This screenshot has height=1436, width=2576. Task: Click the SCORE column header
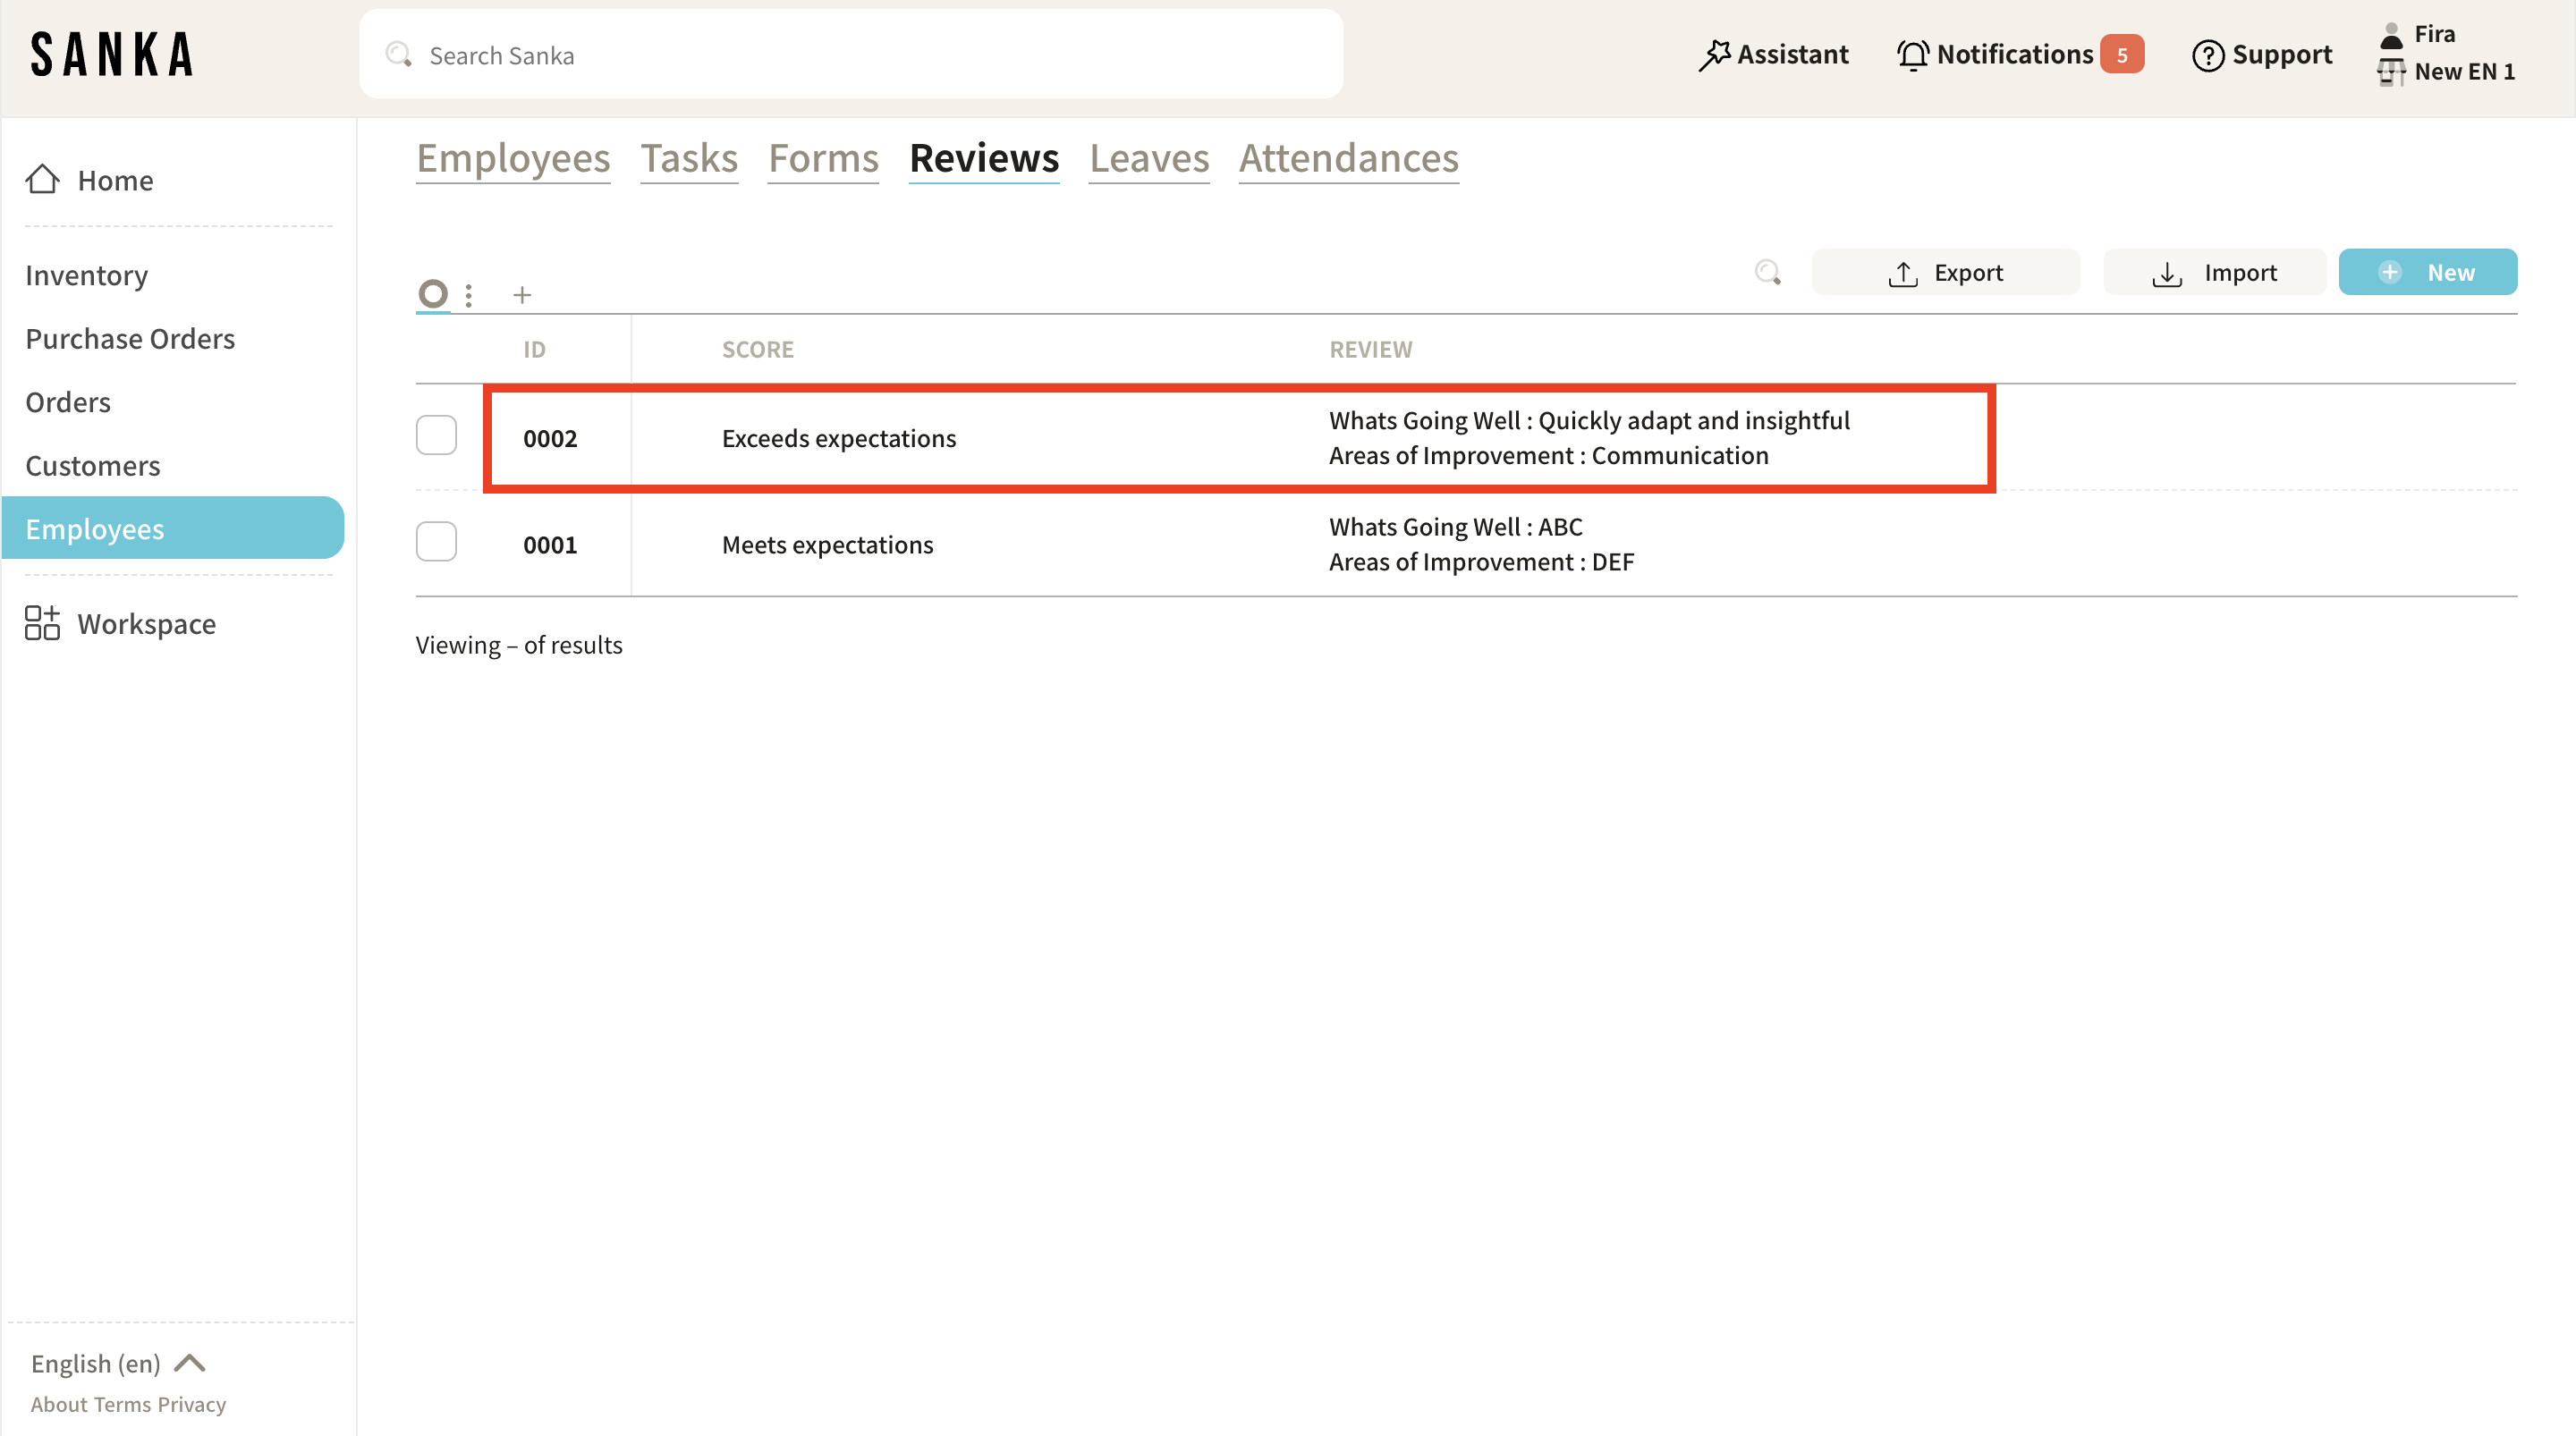[758, 349]
